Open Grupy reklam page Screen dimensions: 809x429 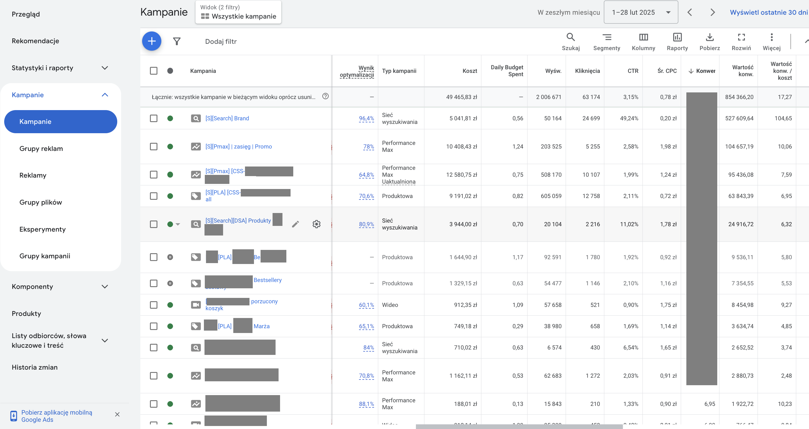(41, 149)
